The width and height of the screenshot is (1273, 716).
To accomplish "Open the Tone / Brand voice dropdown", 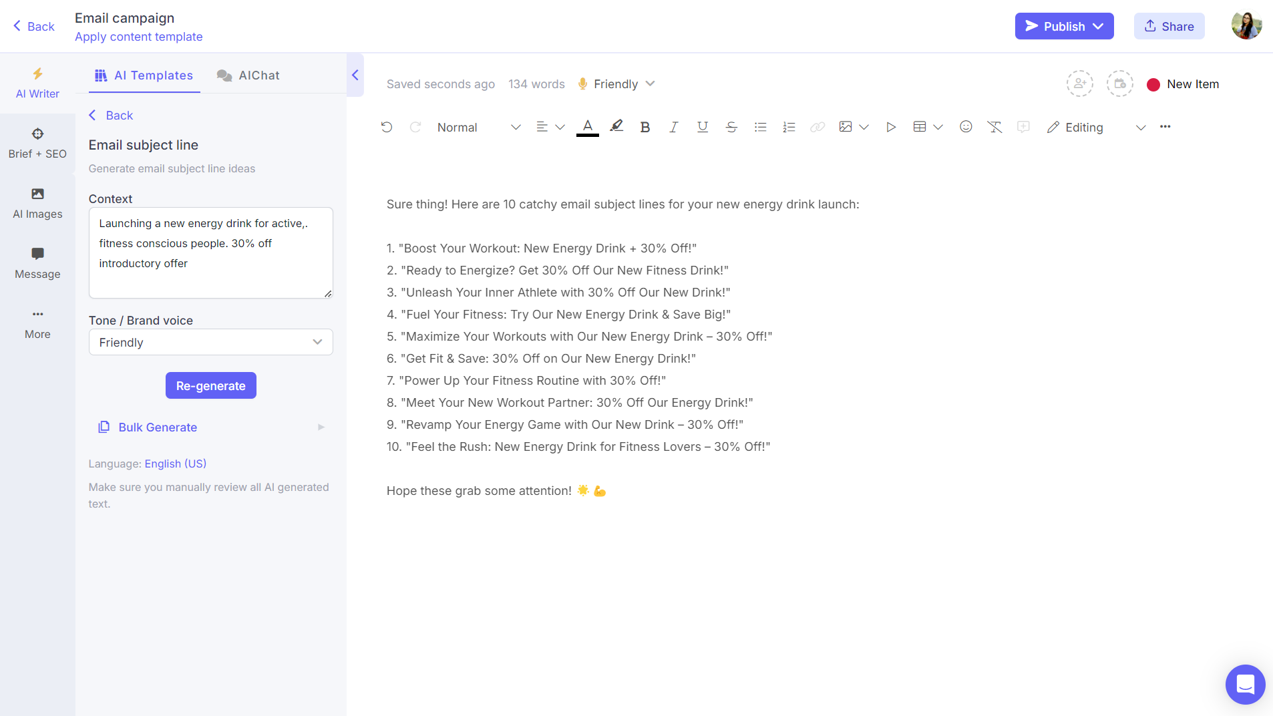I will pos(210,342).
